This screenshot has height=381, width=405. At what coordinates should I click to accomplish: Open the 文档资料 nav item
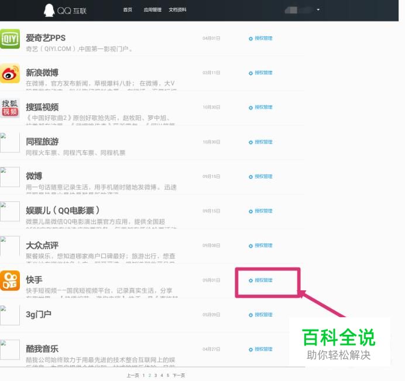click(x=177, y=10)
